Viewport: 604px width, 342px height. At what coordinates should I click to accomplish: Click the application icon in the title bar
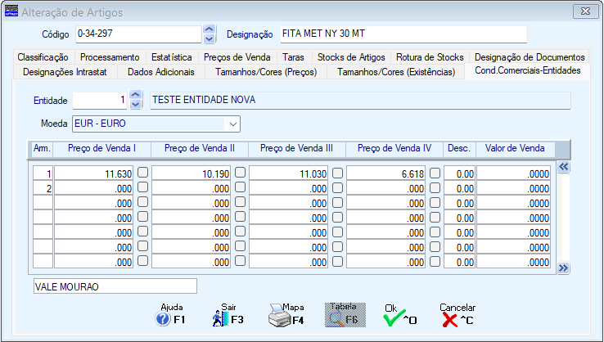pyautogui.click(x=11, y=11)
